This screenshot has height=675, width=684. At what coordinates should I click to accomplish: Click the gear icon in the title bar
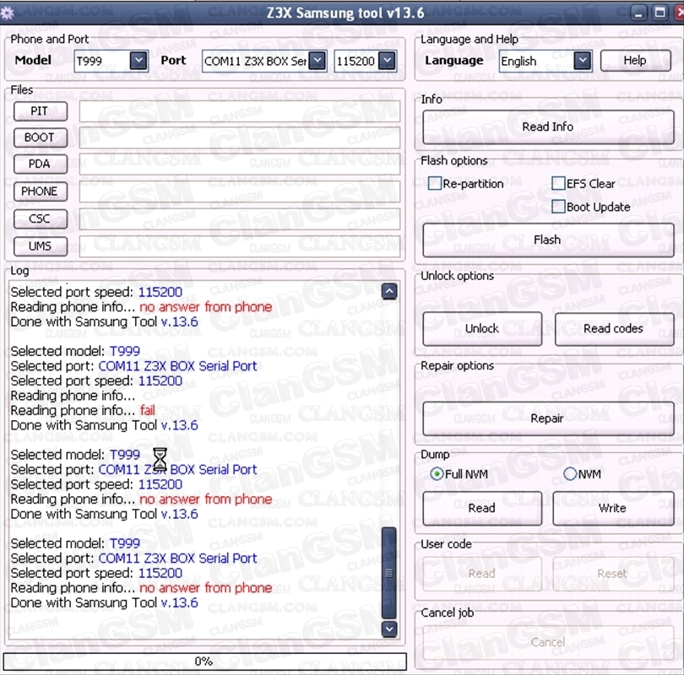tap(7, 13)
